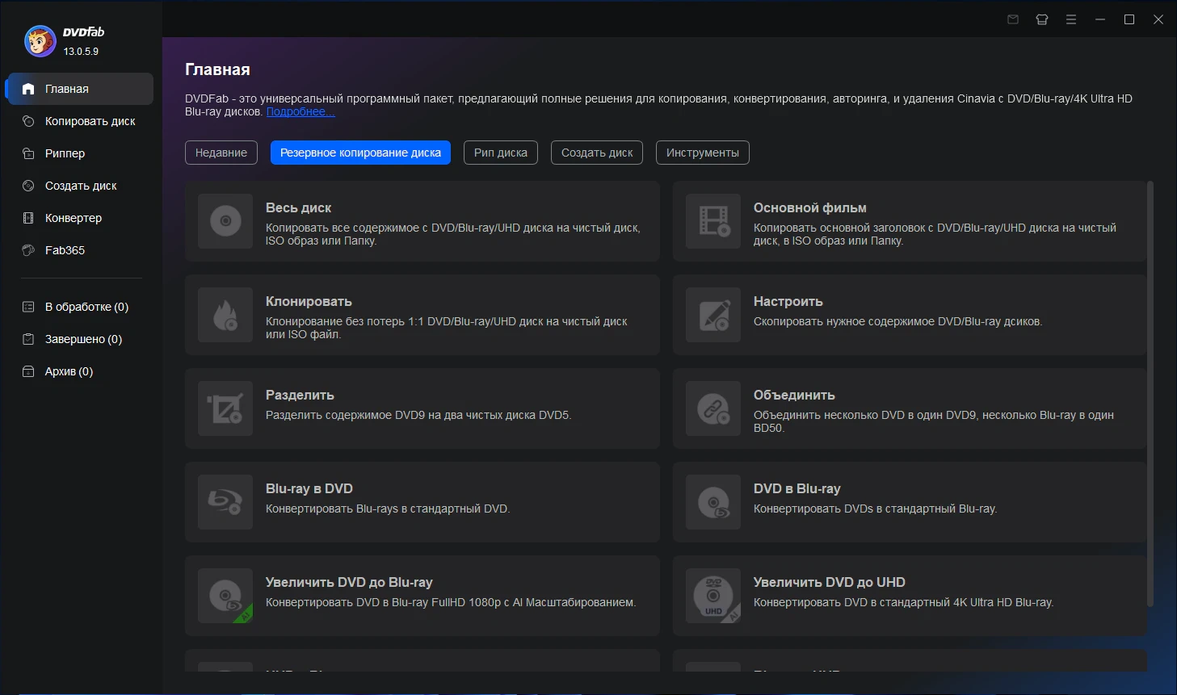1177x695 pixels.
Task: Show В обработке (0) task queue
Action: pyautogui.click(x=80, y=307)
